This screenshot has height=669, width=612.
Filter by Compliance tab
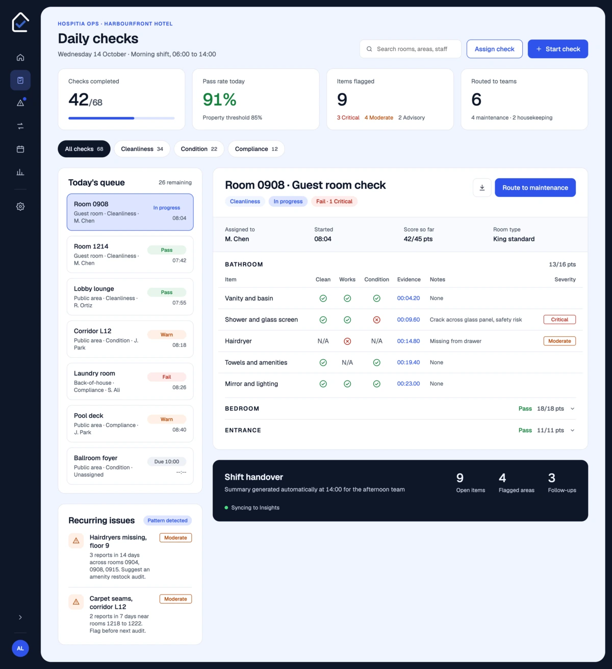tap(256, 149)
